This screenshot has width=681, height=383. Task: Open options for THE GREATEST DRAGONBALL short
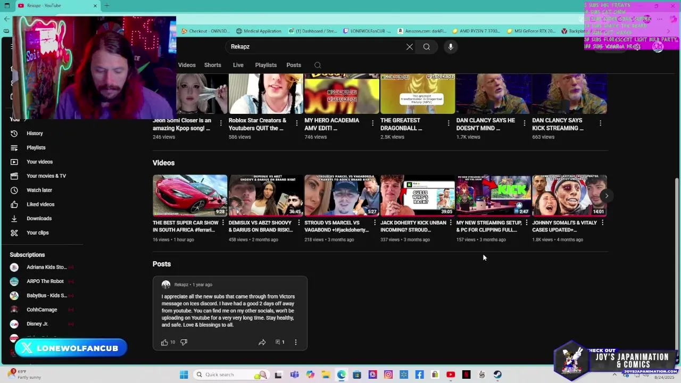(449, 123)
